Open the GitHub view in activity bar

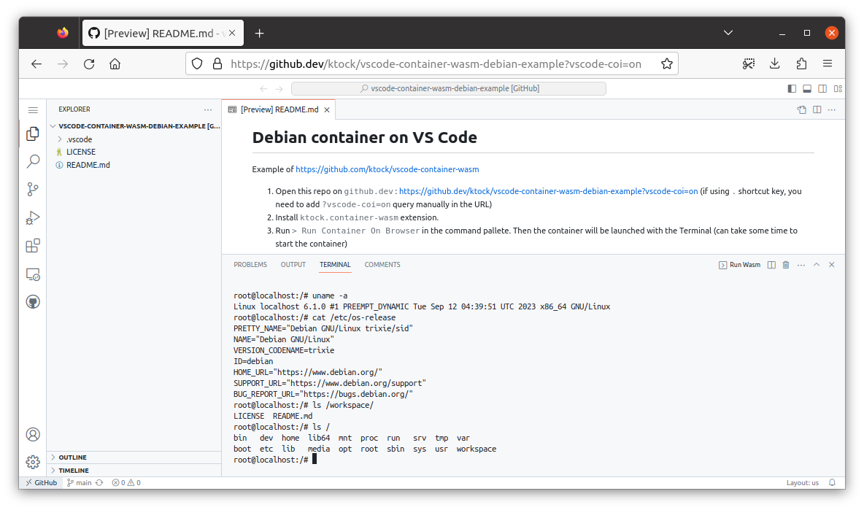point(33,302)
